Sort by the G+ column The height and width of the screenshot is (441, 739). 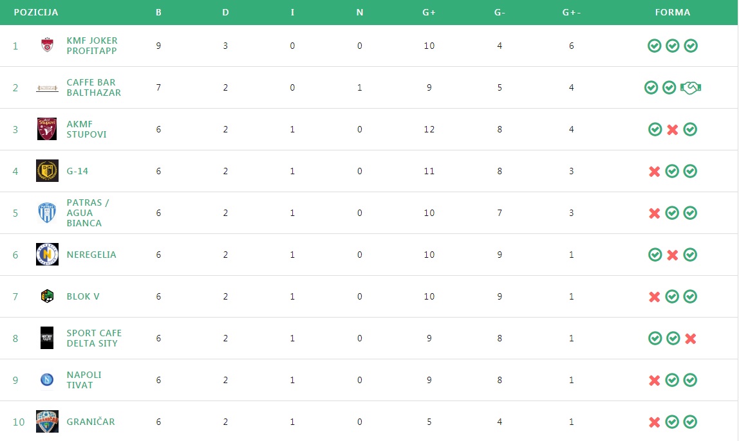[x=428, y=12]
